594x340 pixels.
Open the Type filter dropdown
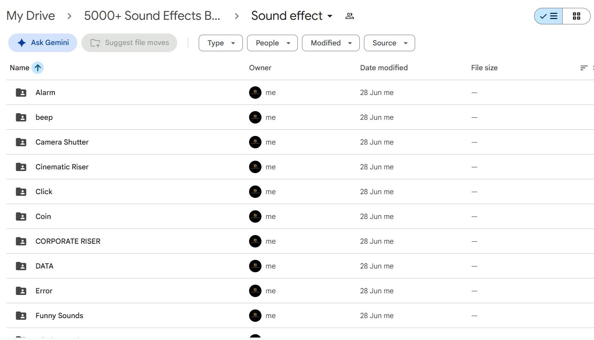coord(221,43)
